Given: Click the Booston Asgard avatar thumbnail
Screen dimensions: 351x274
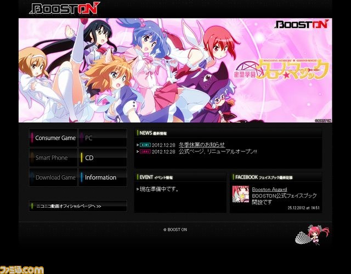Looking at the screenshot, I should click(x=240, y=194).
